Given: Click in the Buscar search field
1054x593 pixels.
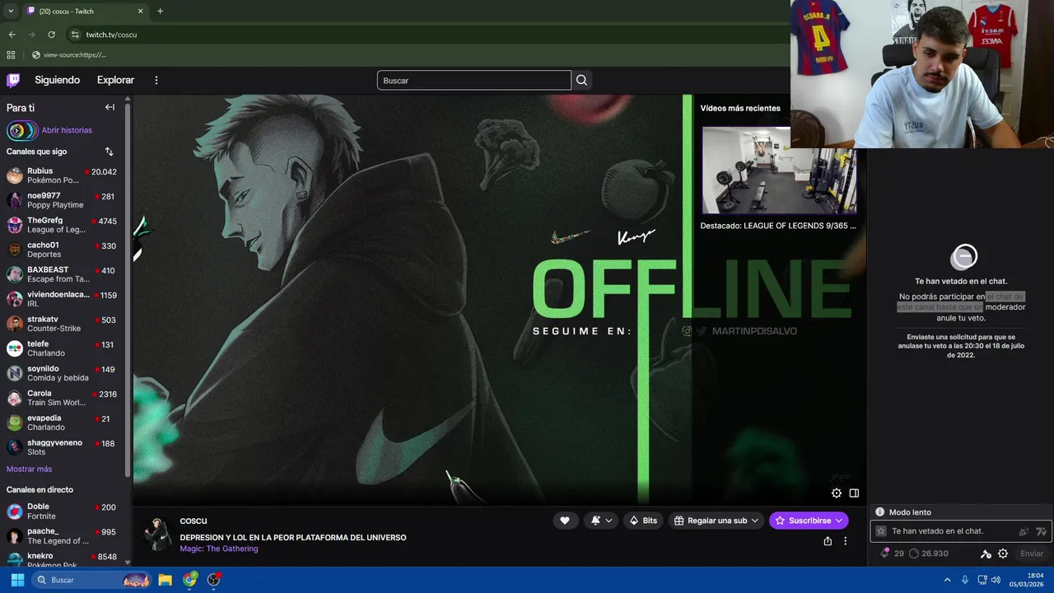Looking at the screenshot, I should coord(473,80).
